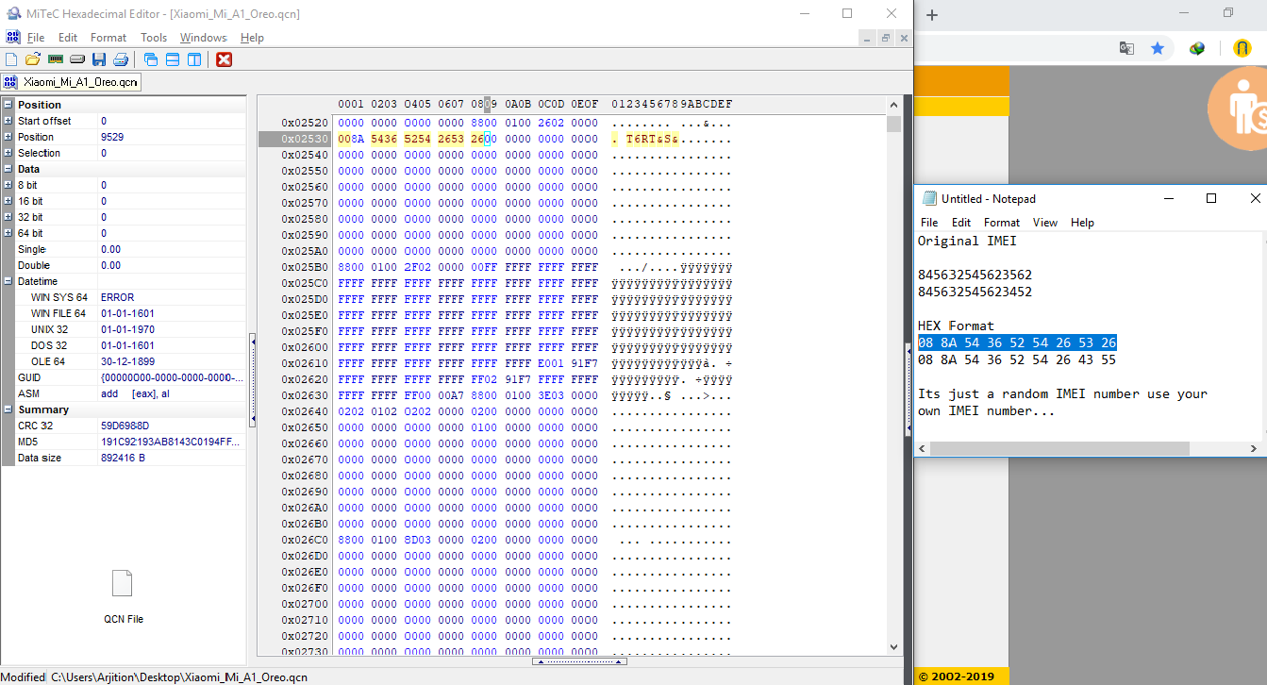This screenshot has width=1267, height=685.
Task: Select offset row 0x02530
Action: [304, 140]
